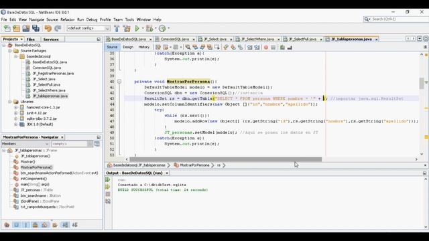Toggle show non-public members filter in Navigator
Screen dimensions: 429x241
click(35, 225)
